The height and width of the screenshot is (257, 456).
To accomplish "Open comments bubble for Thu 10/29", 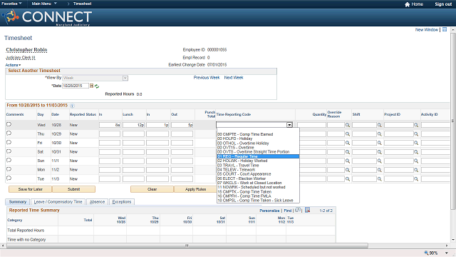I will pyautogui.click(x=9, y=133).
